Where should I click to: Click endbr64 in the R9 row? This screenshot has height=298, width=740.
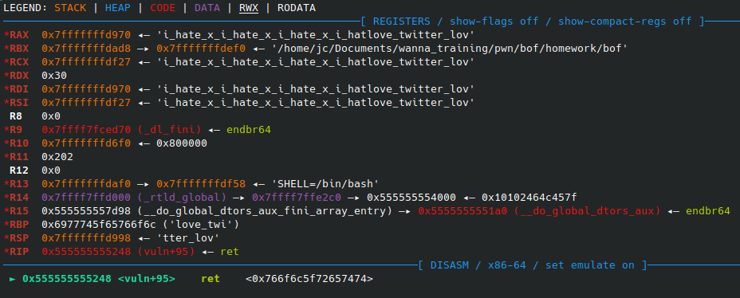tap(249, 129)
